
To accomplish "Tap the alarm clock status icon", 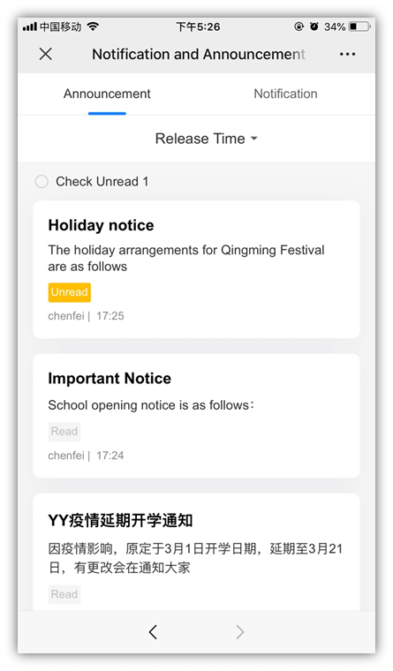I will pos(314,26).
